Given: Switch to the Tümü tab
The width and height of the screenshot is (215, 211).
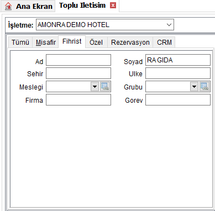Looking at the screenshot, I should (20, 43).
